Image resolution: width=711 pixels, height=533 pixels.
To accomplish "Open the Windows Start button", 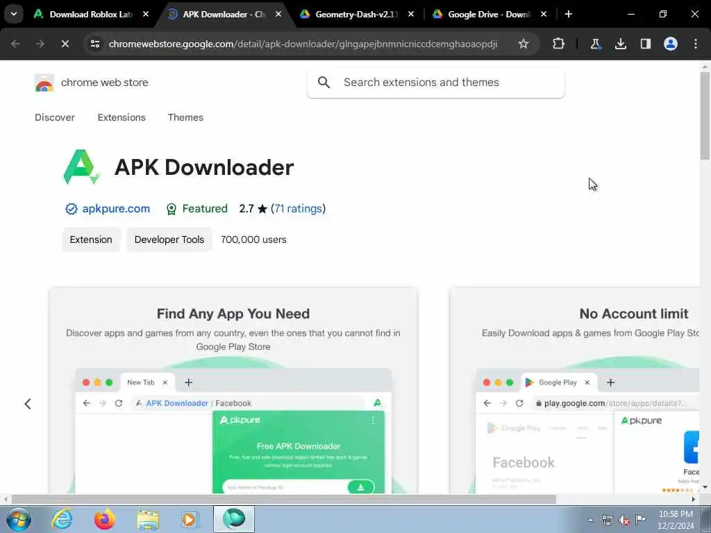I will (19, 519).
